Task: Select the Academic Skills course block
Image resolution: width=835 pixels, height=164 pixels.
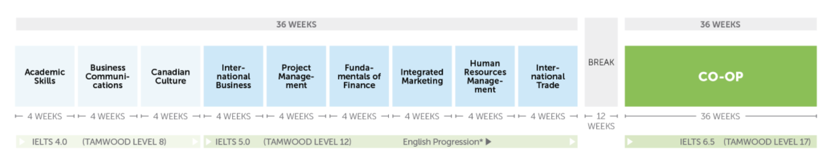Action: click(45, 76)
